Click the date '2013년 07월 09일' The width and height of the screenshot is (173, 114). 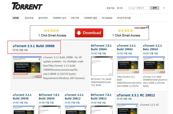coord(72,103)
